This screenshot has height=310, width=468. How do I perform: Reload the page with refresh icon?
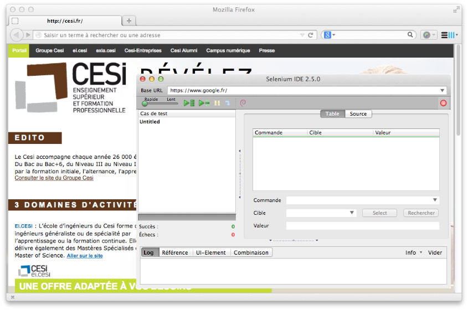310,35
